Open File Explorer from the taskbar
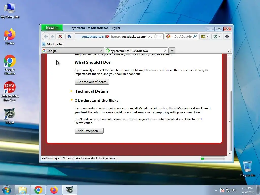This screenshot has height=195, width=260. [x=23, y=190]
